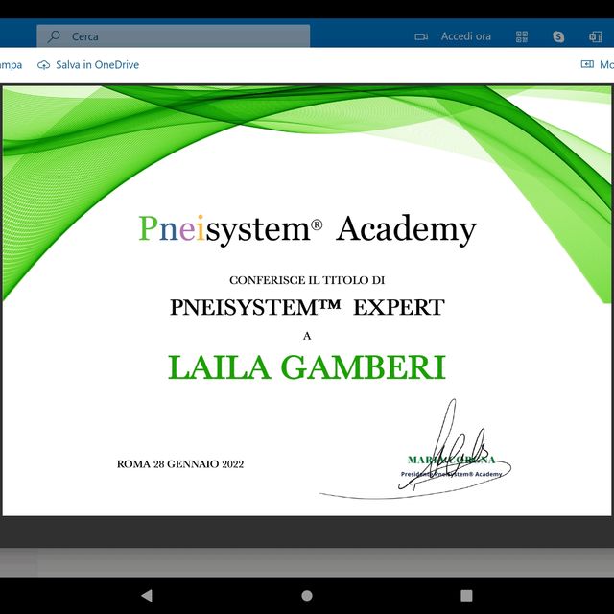Click the PNEISYSTEM EXPERT heading
Viewport: 614px width, 614px height.
307,307
